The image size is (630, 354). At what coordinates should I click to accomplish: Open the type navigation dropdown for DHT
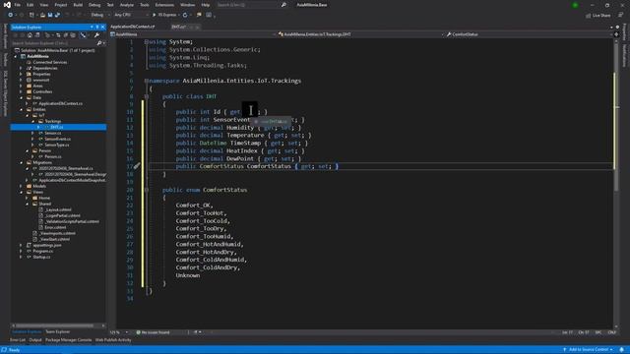click(360, 34)
